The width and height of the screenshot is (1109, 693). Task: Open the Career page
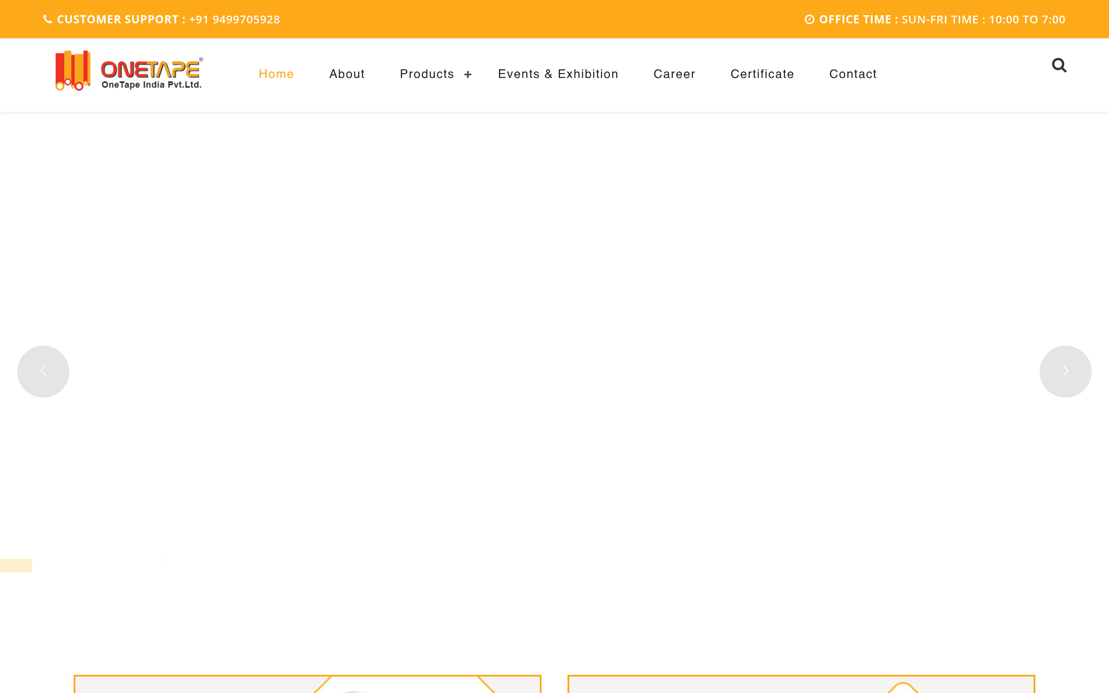pos(674,74)
